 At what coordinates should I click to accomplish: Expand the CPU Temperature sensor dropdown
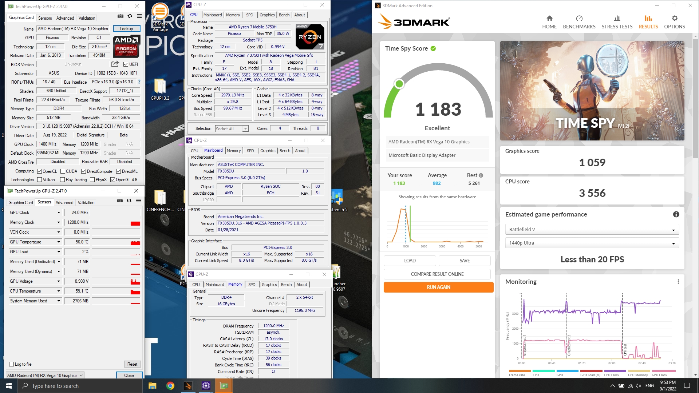tap(59, 291)
